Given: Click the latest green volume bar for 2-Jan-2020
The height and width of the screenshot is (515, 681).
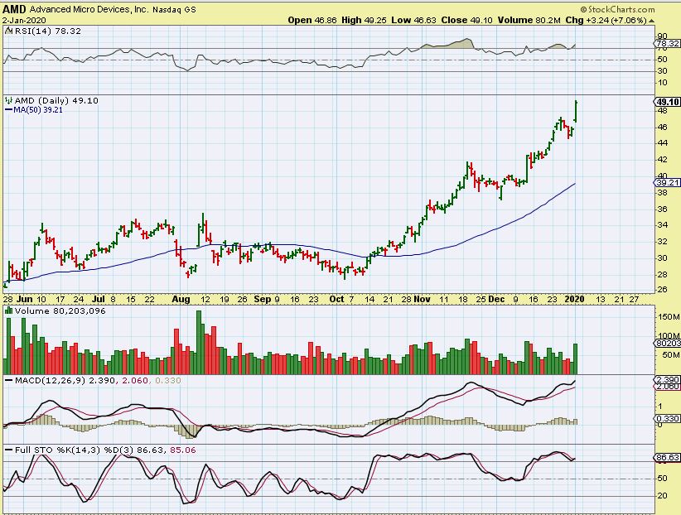Looking at the screenshot, I should point(576,359).
